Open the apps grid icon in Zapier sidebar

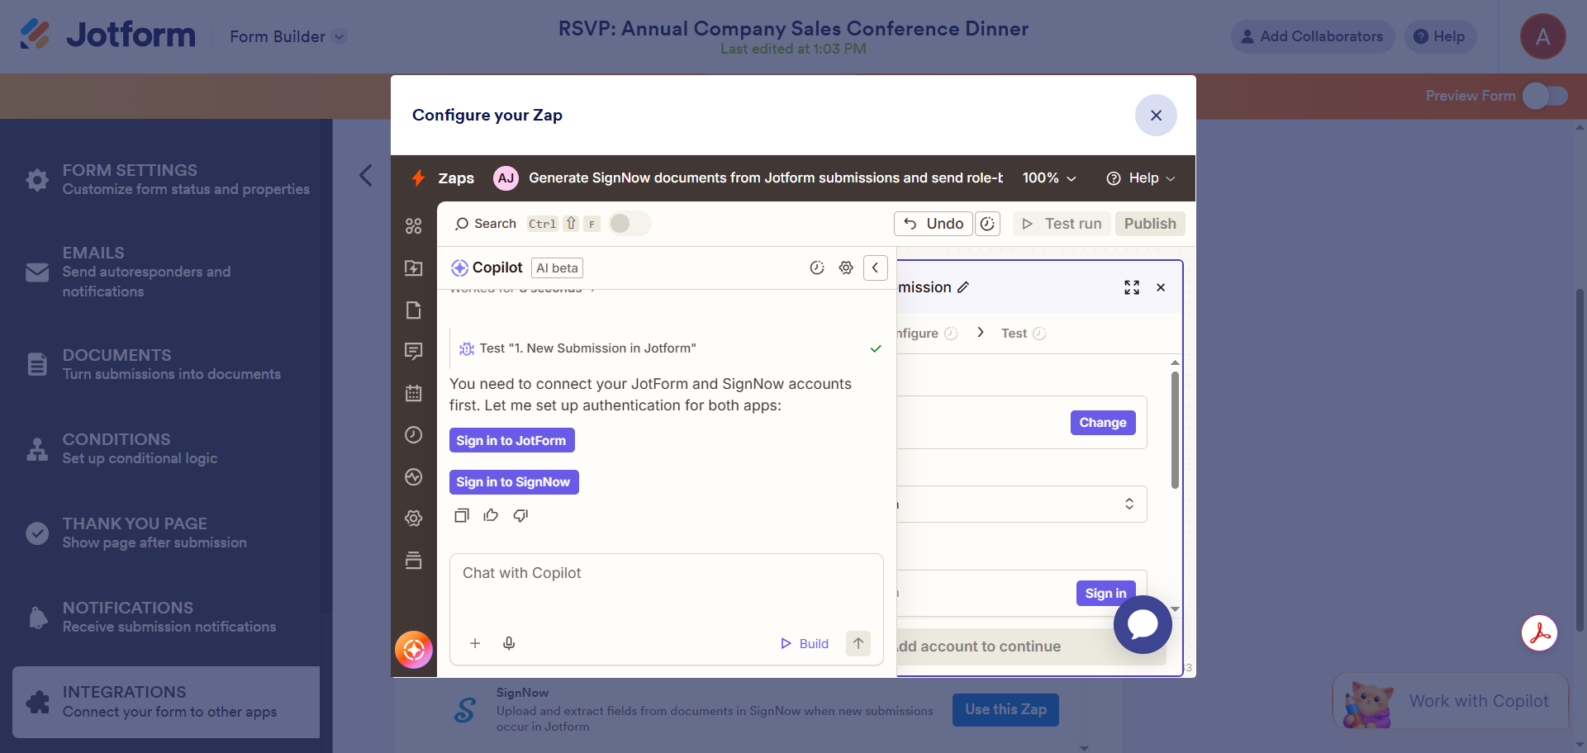pyautogui.click(x=414, y=225)
